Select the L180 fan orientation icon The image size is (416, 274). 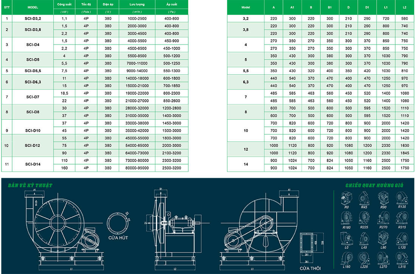point(346,258)
